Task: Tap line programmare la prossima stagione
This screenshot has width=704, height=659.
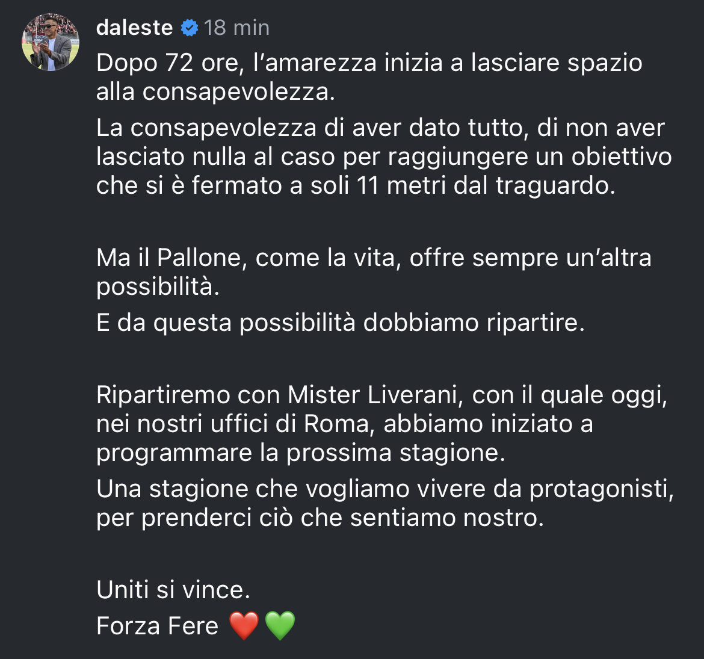Action: (301, 453)
